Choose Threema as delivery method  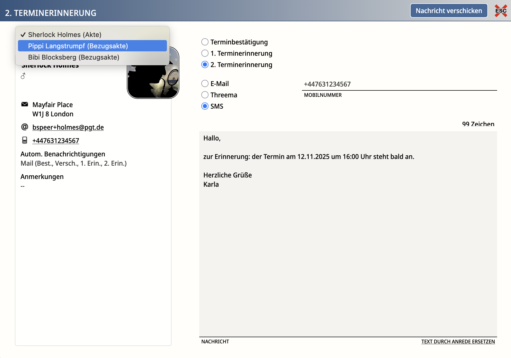[x=205, y=95]
